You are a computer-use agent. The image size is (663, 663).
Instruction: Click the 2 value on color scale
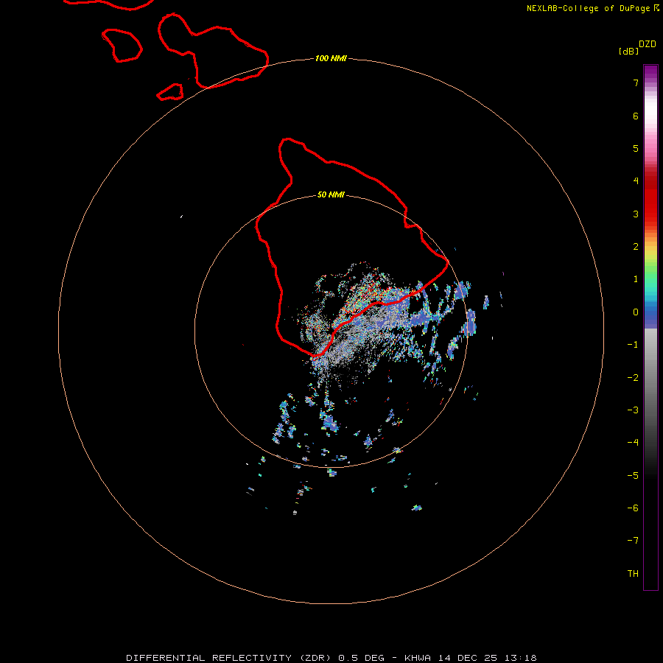click(636, 247)
